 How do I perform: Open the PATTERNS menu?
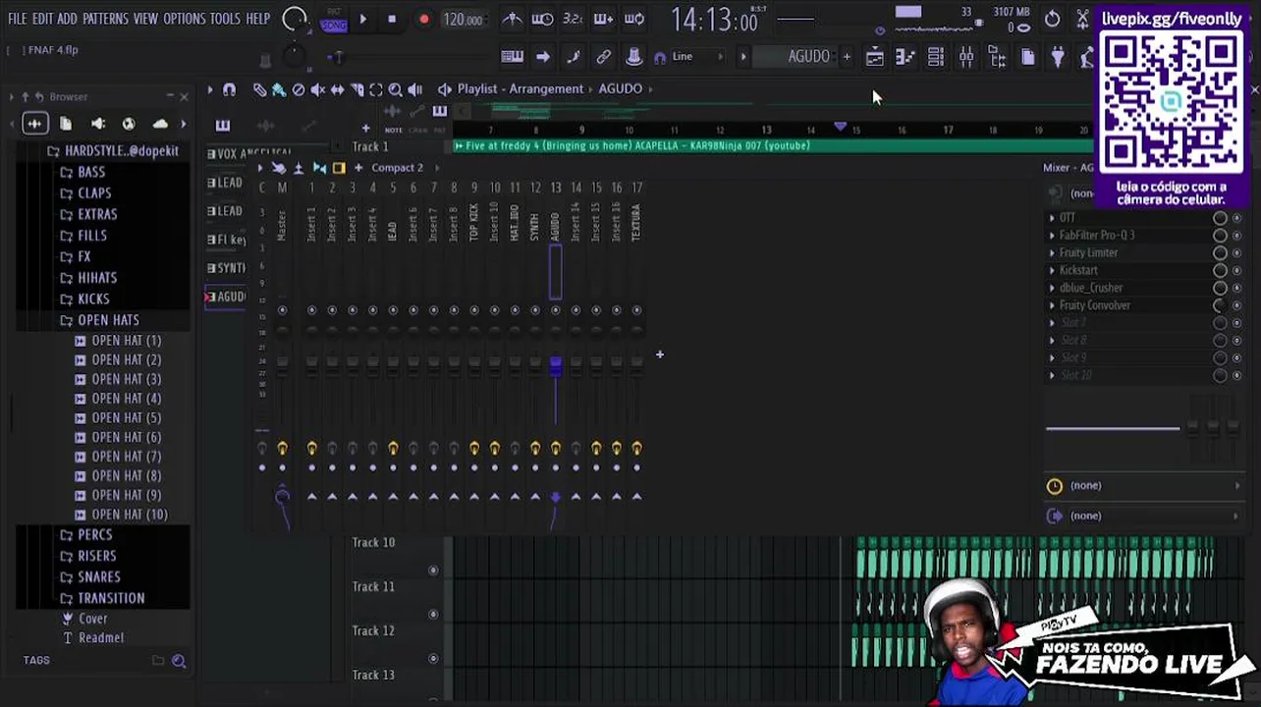[105, 19]
